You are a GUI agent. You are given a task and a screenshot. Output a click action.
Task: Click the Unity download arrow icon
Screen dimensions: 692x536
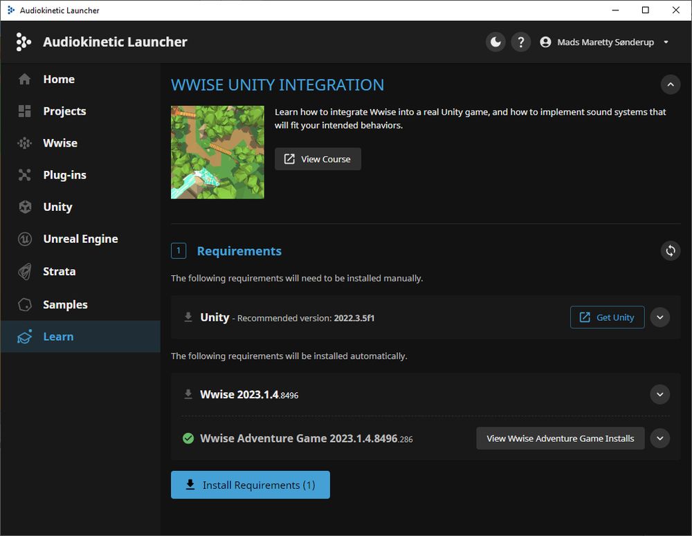[188, 317]
